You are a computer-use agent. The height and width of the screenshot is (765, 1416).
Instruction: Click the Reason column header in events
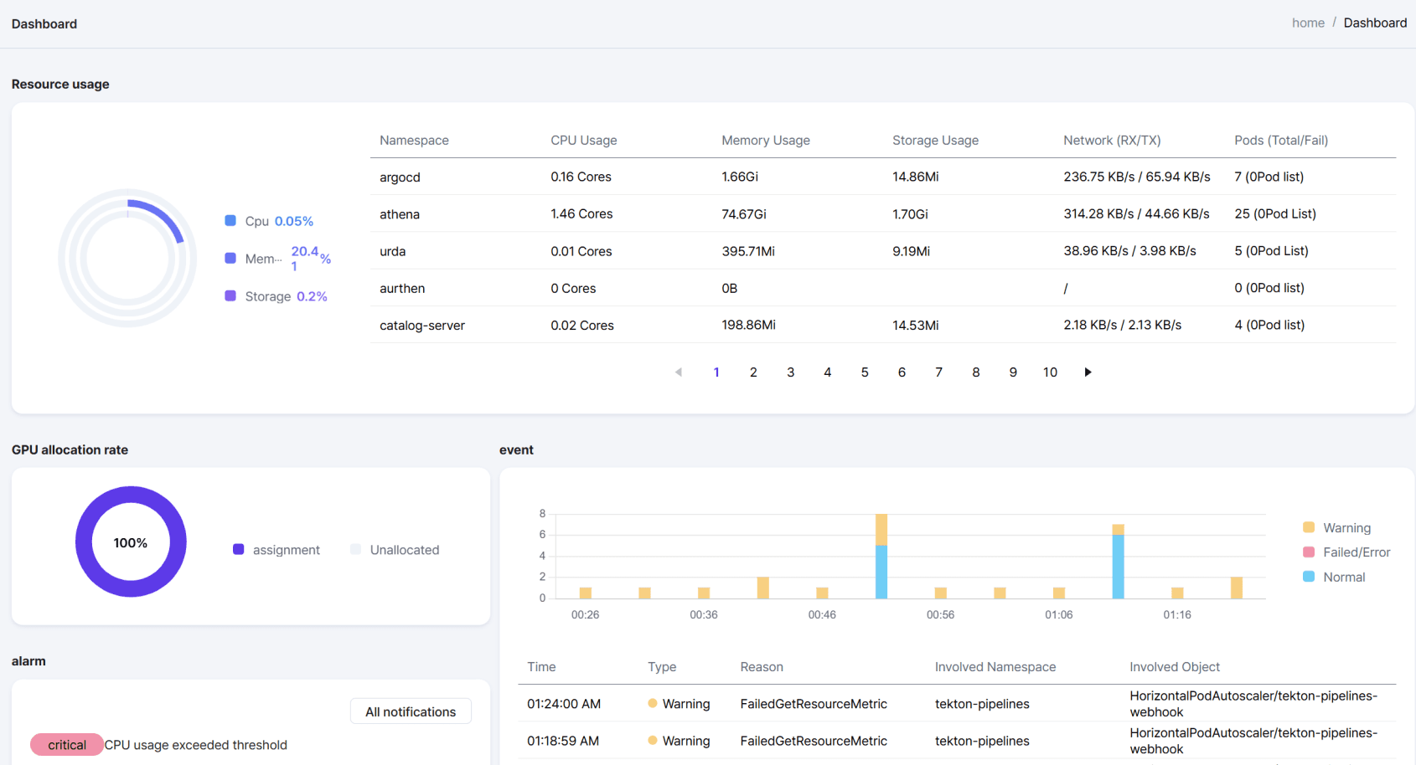point(762,667)
